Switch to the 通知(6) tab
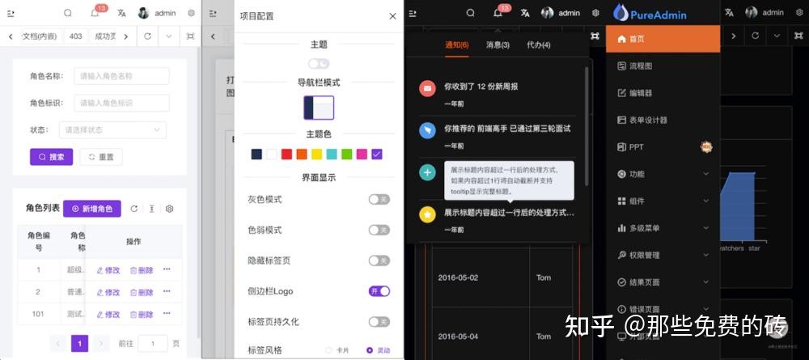This screenshot has width=809, height=360. tap(457, 44)
